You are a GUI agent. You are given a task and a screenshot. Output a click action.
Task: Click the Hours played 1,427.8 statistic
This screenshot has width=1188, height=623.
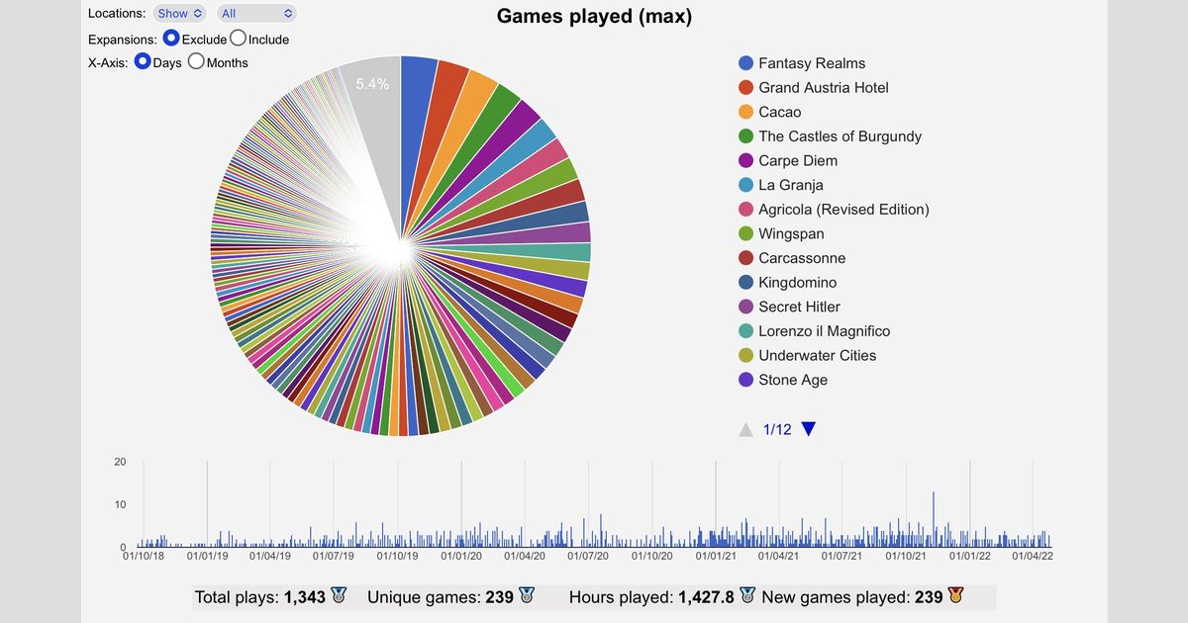[652, 596]
